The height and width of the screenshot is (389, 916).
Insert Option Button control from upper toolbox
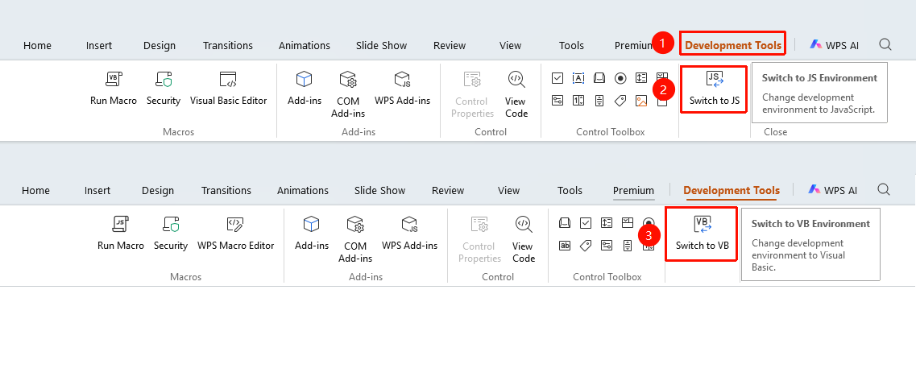tap(620, 78)
